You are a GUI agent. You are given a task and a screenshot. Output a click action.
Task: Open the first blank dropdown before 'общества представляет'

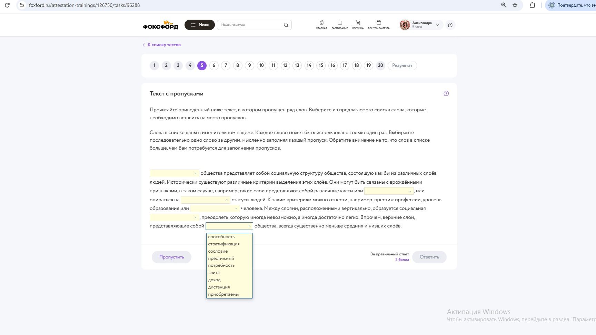point(174,173)
